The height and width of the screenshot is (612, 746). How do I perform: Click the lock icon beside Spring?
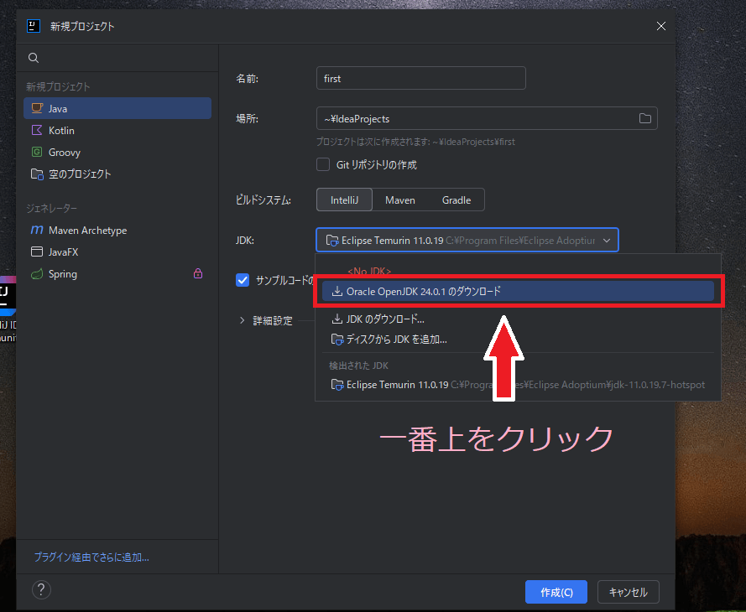click(198, 273)
